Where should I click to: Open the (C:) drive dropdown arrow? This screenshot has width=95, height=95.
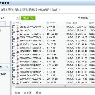18,18
